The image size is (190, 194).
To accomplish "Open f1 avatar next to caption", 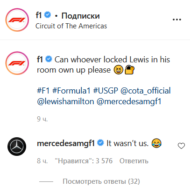I will [17, 63].
